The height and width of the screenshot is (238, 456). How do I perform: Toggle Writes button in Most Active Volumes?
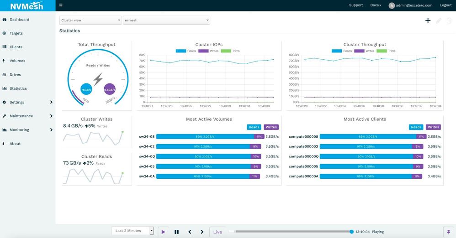point(271,127)
